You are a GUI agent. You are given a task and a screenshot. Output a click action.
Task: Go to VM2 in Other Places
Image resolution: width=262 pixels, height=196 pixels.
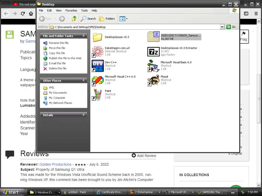tap(51, 88)
